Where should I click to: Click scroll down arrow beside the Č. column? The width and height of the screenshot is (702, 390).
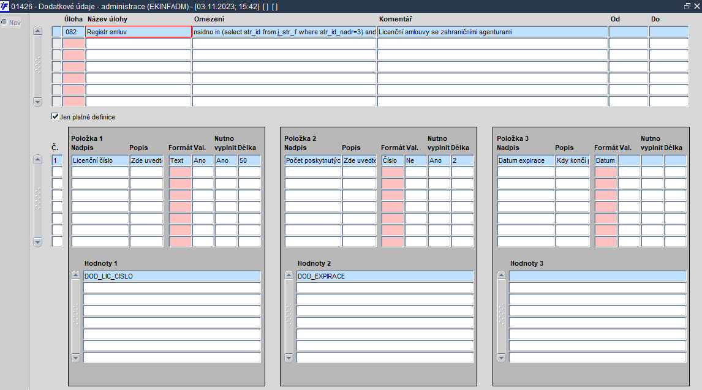click(x=38, y=242)
